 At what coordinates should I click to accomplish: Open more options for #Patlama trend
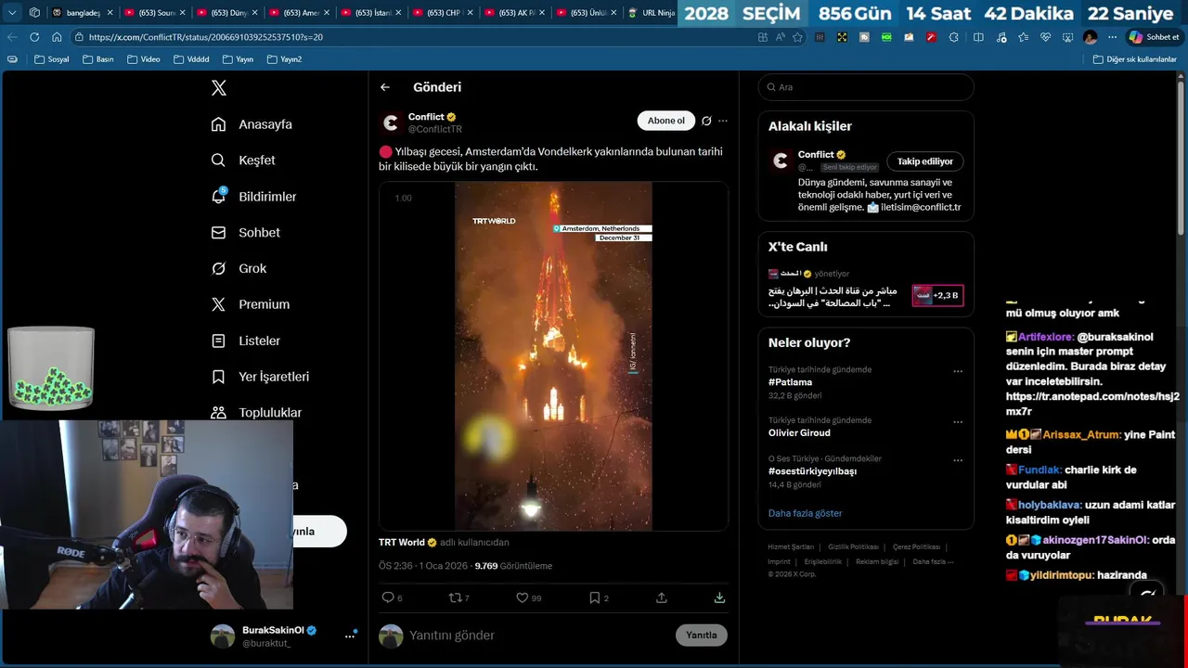pyautogui.click(x=958, y=371)
